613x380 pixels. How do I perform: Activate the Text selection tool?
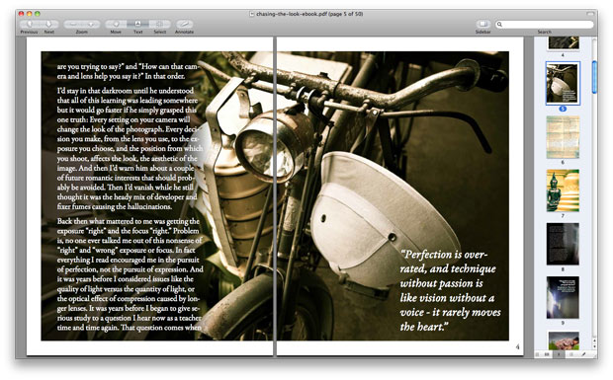pyautogui.click(x=137, y=25)
